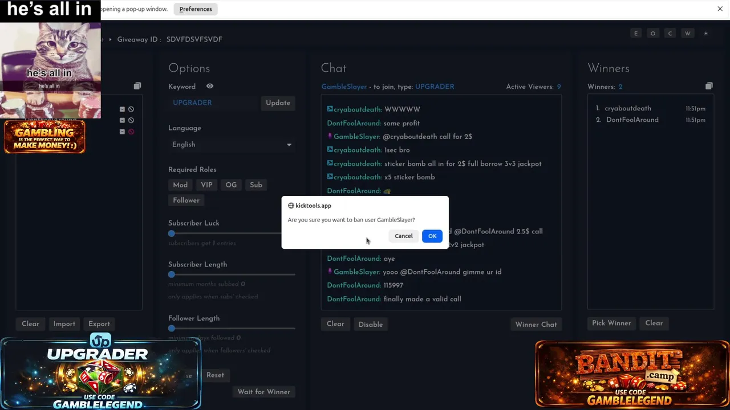This screenshot has width=730, height=410.
Task: Click the W toolbar button
Action: [688, 34]
